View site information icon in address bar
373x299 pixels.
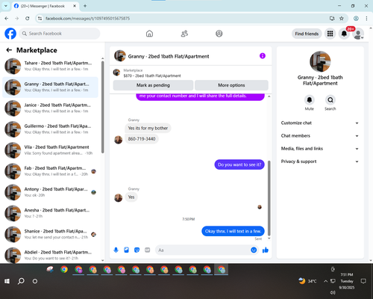coord(40,19)
